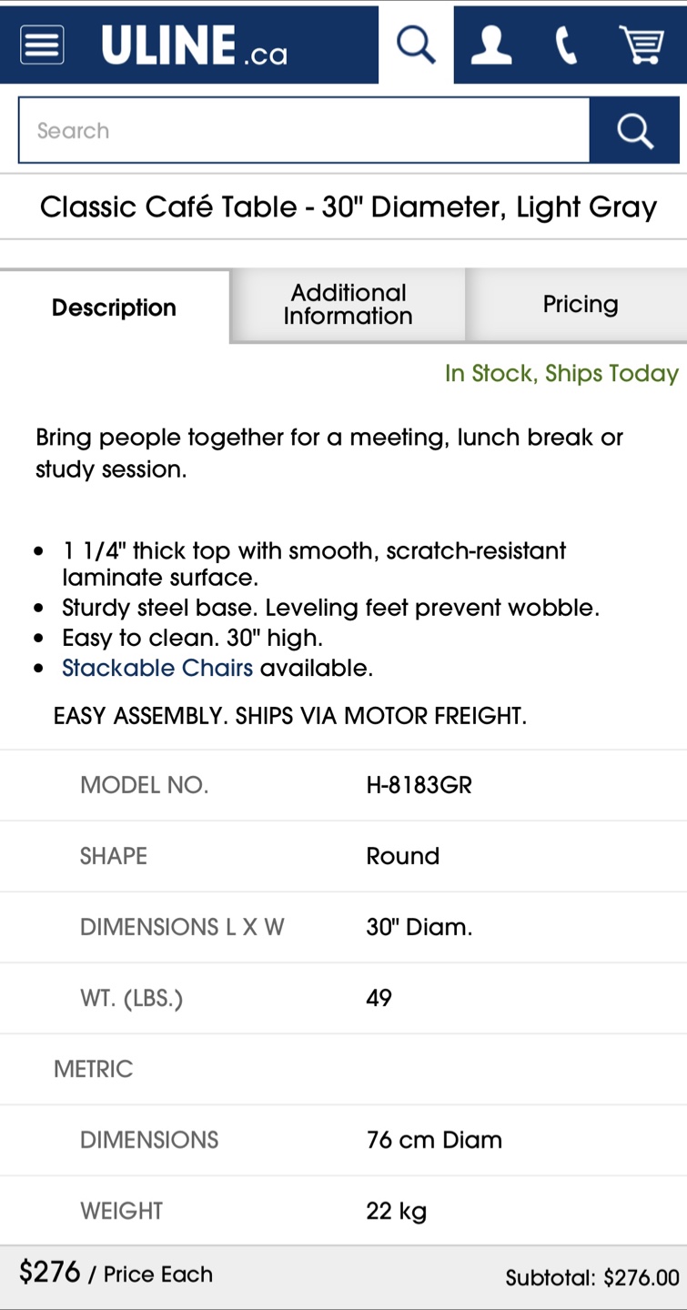Click the Subtotal $276.00 amount
Image resolution: width=687 pixels, height=1310 pixels.
tap(591, 1278)
